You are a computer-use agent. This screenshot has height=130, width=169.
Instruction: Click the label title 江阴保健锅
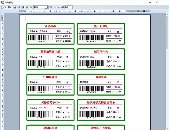(x=50, y=77)
